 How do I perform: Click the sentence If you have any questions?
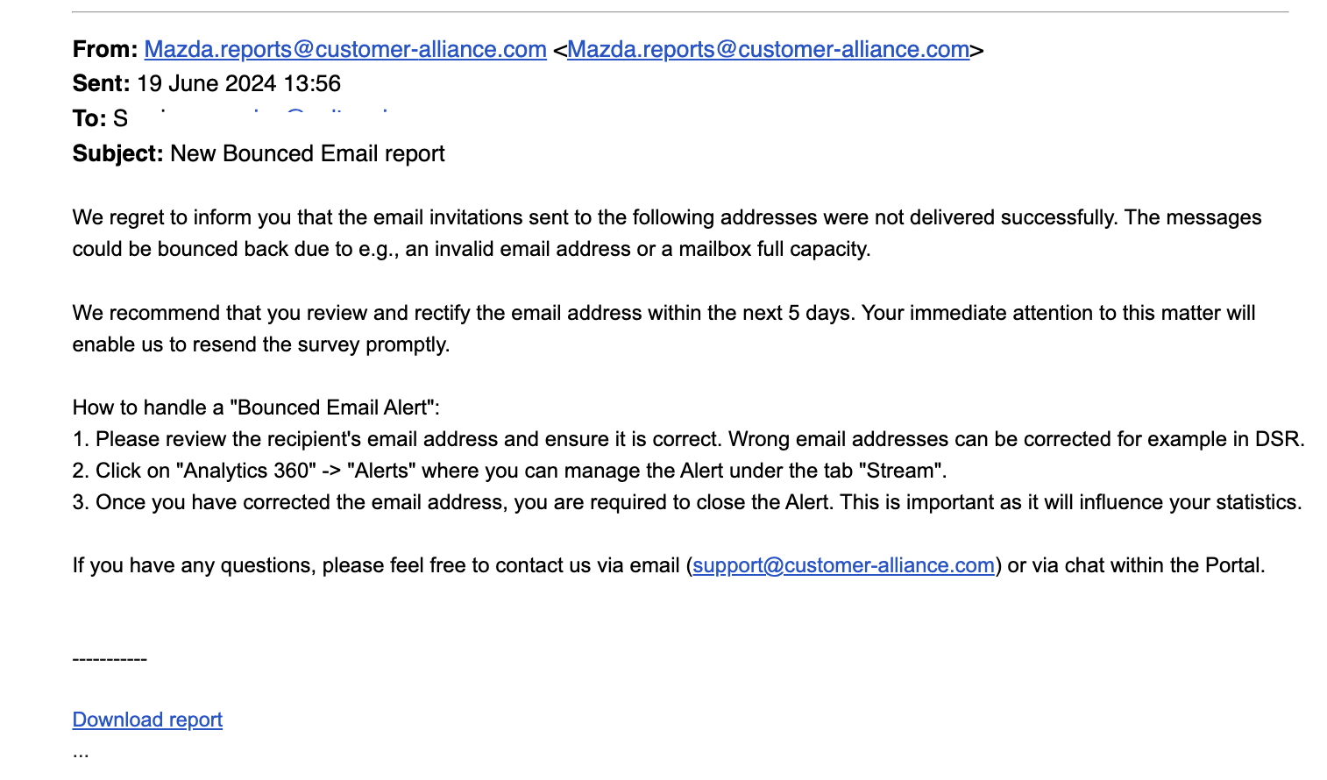(669, 565)
